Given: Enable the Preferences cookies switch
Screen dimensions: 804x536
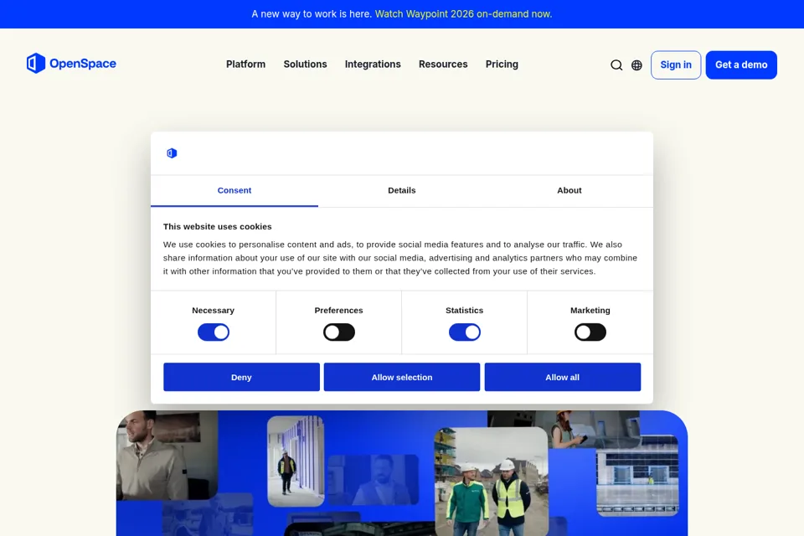Looking at the screenshot, I should (x=339, y=332).
